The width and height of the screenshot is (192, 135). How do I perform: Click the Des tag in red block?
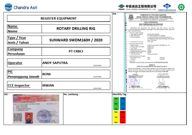tap(123, 123)
